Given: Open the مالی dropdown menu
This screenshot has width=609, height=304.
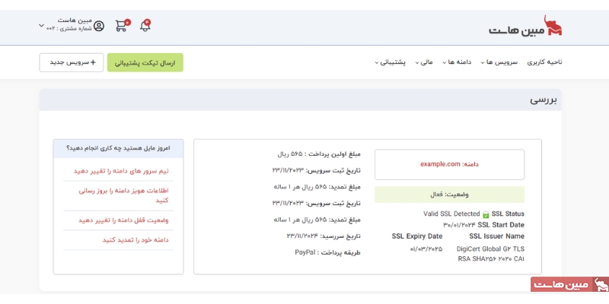Looking at the screenshot, I should [x=424, y=62].
